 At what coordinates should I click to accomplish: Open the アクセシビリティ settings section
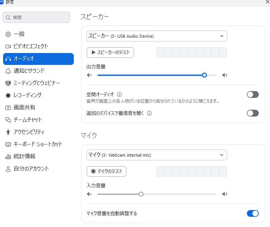(x=29, y=132)
